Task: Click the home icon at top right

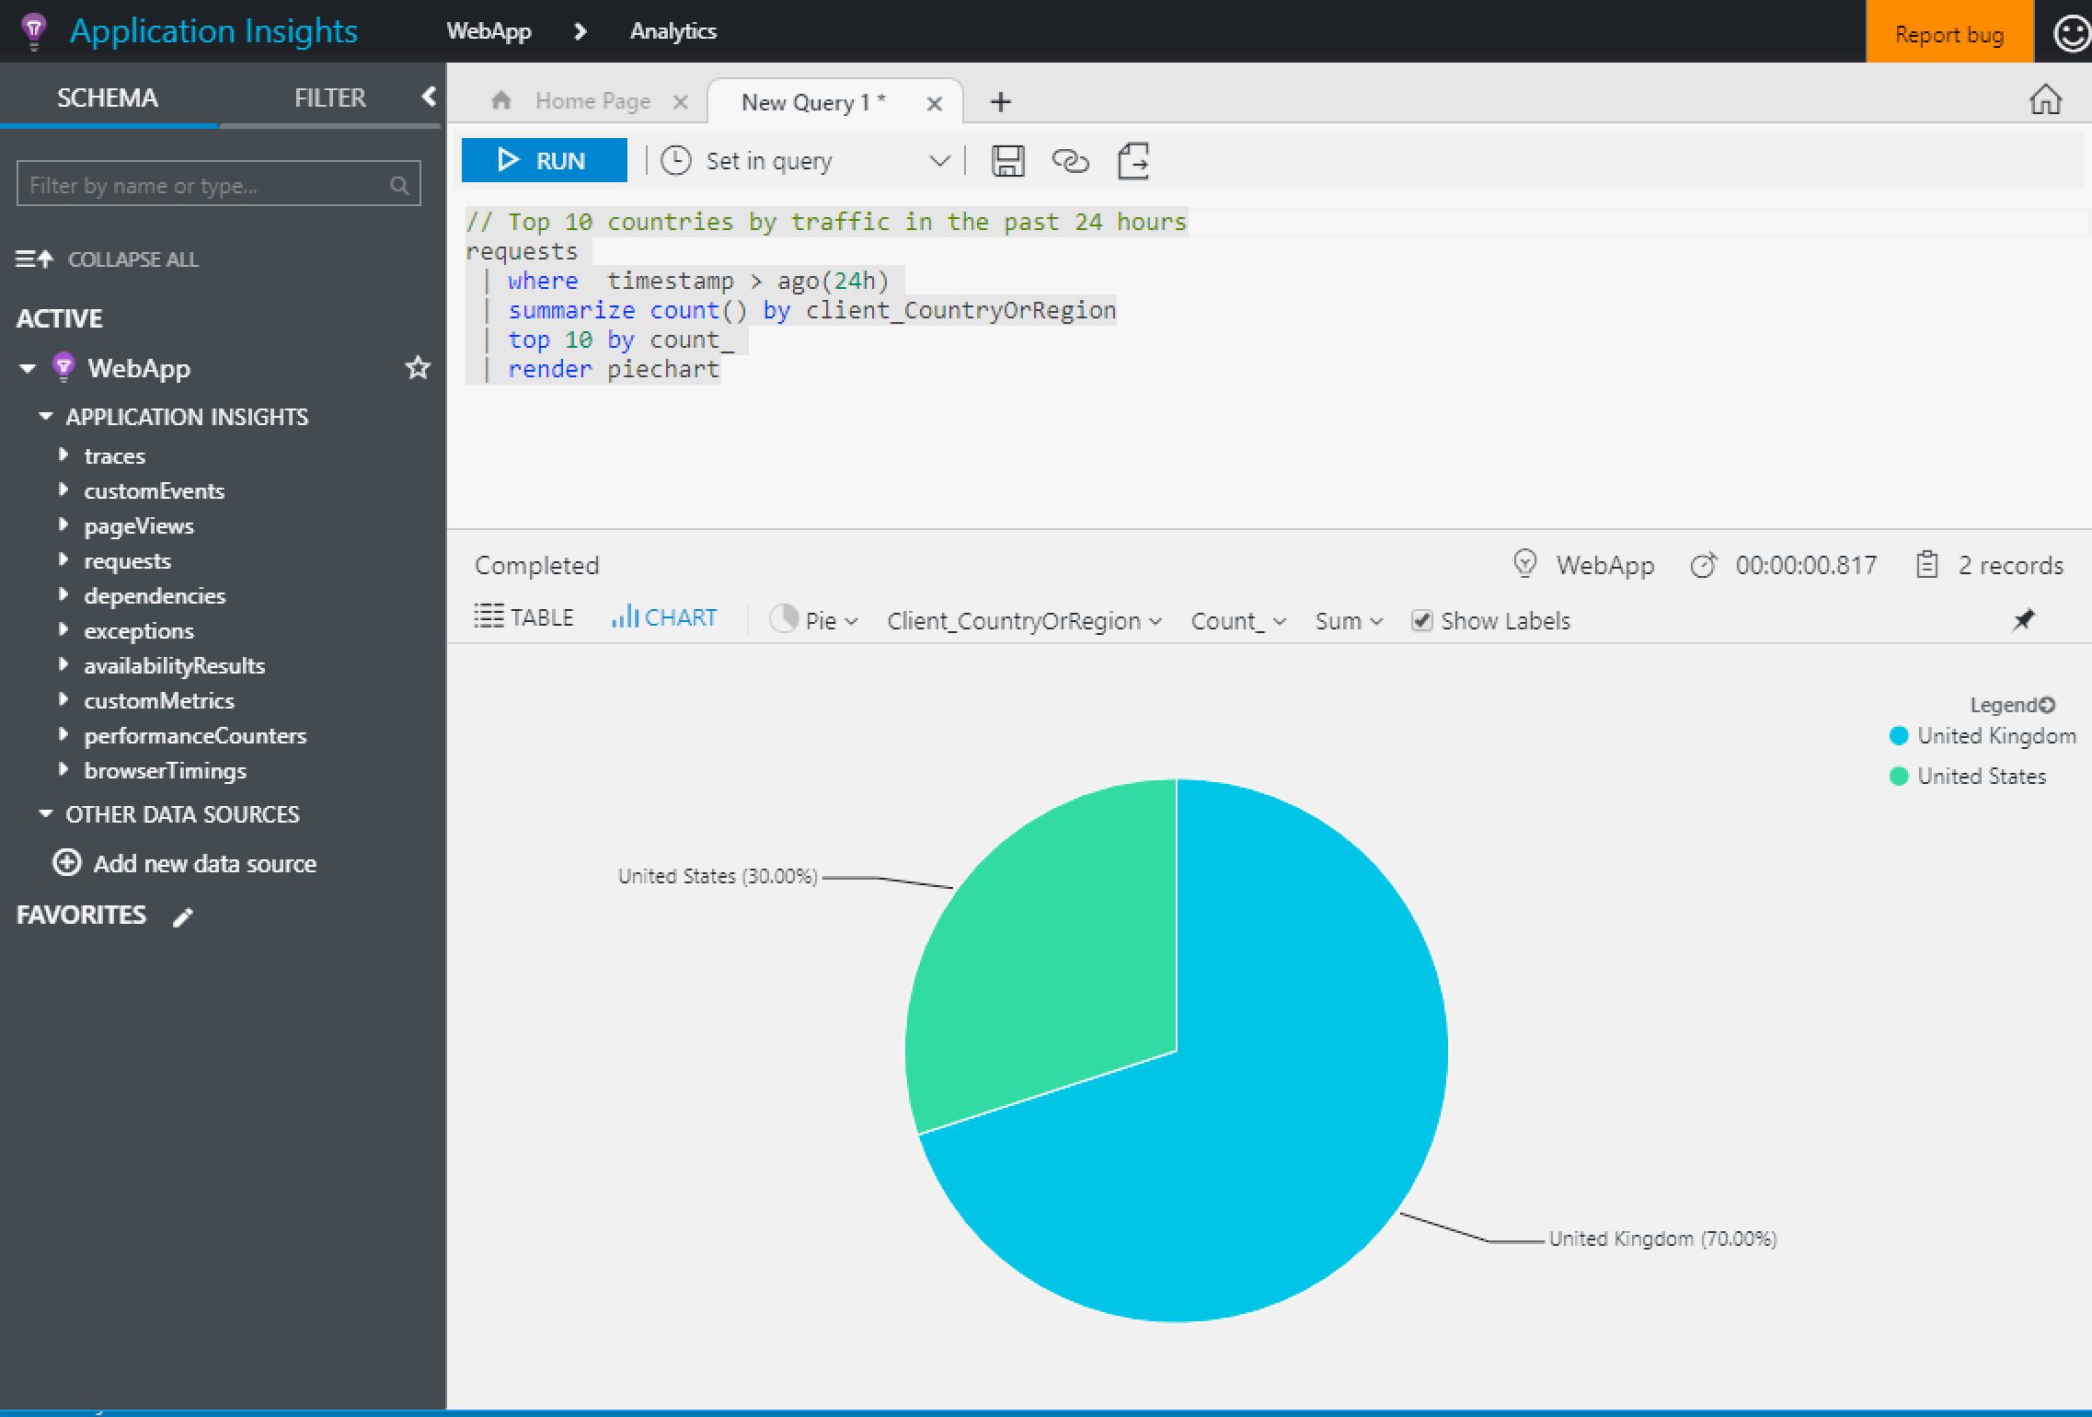Action: (2045, 99)
